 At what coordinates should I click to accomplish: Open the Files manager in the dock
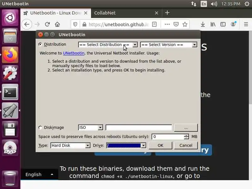pos(10,36)
